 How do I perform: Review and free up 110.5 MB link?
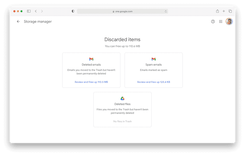coord(91,82)
